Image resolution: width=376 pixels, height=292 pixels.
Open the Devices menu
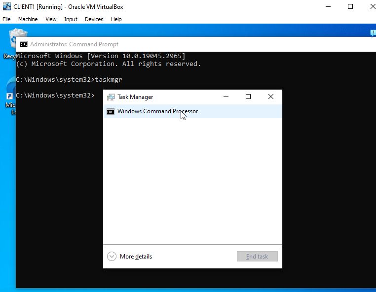tap(94, 19)
